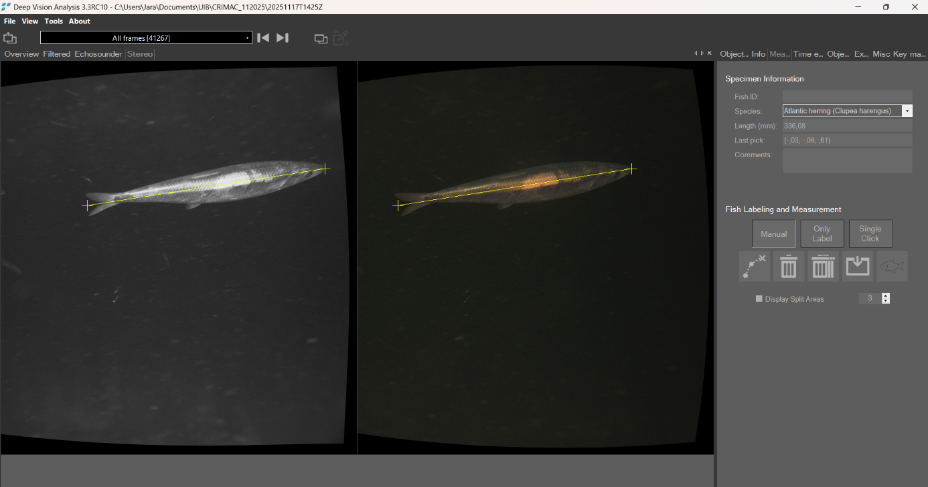Jump to the first frame
Image resolution: width=928 pixels, height=487 pixels.
pos(263,38)
